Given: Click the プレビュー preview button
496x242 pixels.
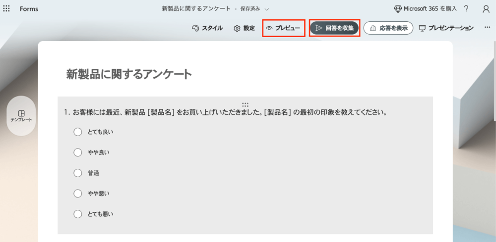Looking at the screenshot, I should (x=283, y=28).
